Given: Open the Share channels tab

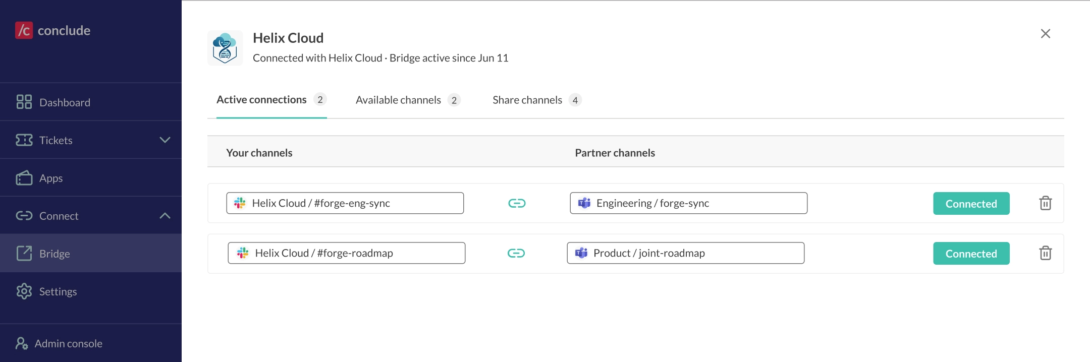Looking at the screenshot, I should coord(537,100).
